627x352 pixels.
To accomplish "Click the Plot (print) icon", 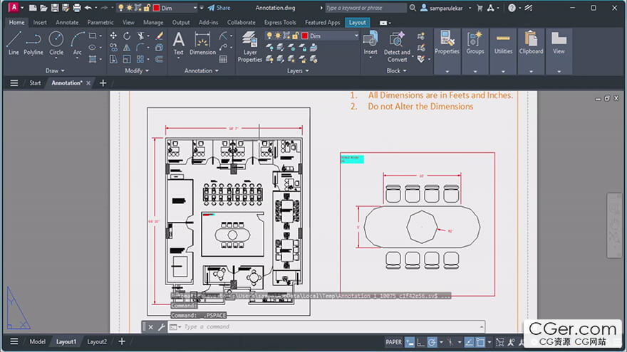I will tap(77, 8).
